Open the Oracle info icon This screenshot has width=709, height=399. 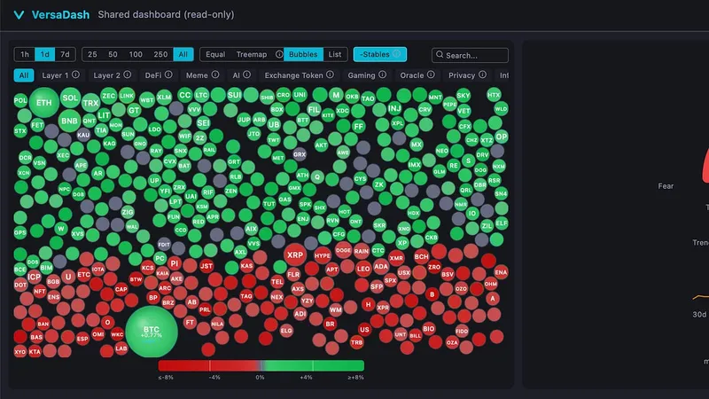431,74
